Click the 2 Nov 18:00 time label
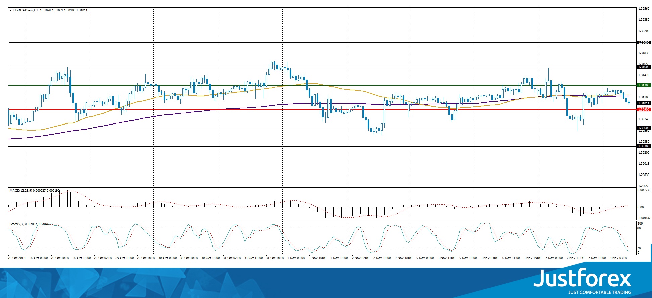Screen dimensions: 652x298 (404, 258)
